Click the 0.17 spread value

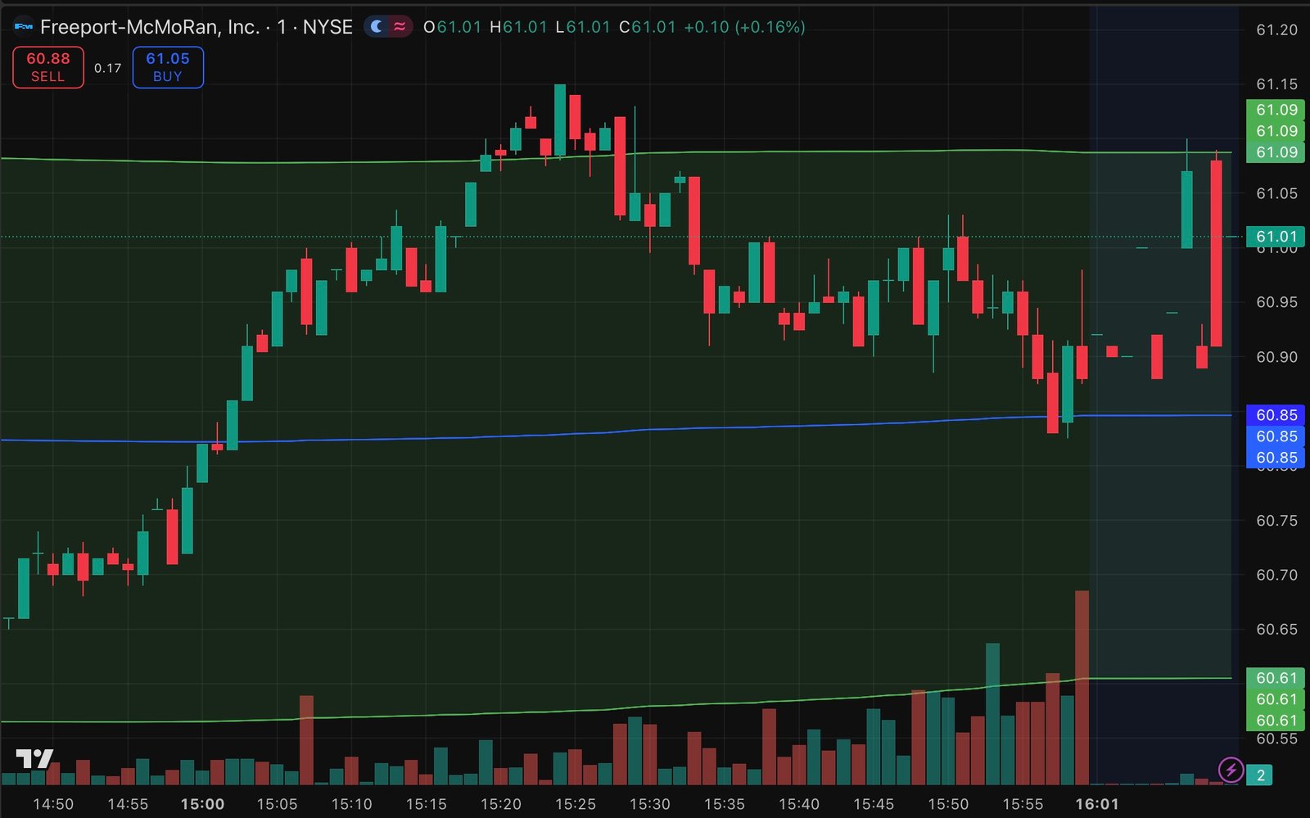point(107,68)
